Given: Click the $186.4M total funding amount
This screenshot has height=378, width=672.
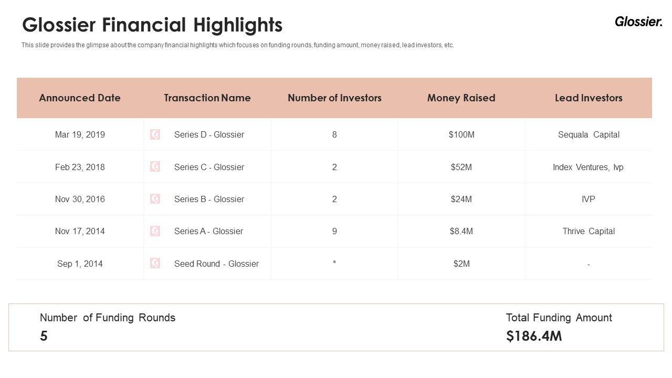Looking at the screenshot, I should (x=534, y=337).
